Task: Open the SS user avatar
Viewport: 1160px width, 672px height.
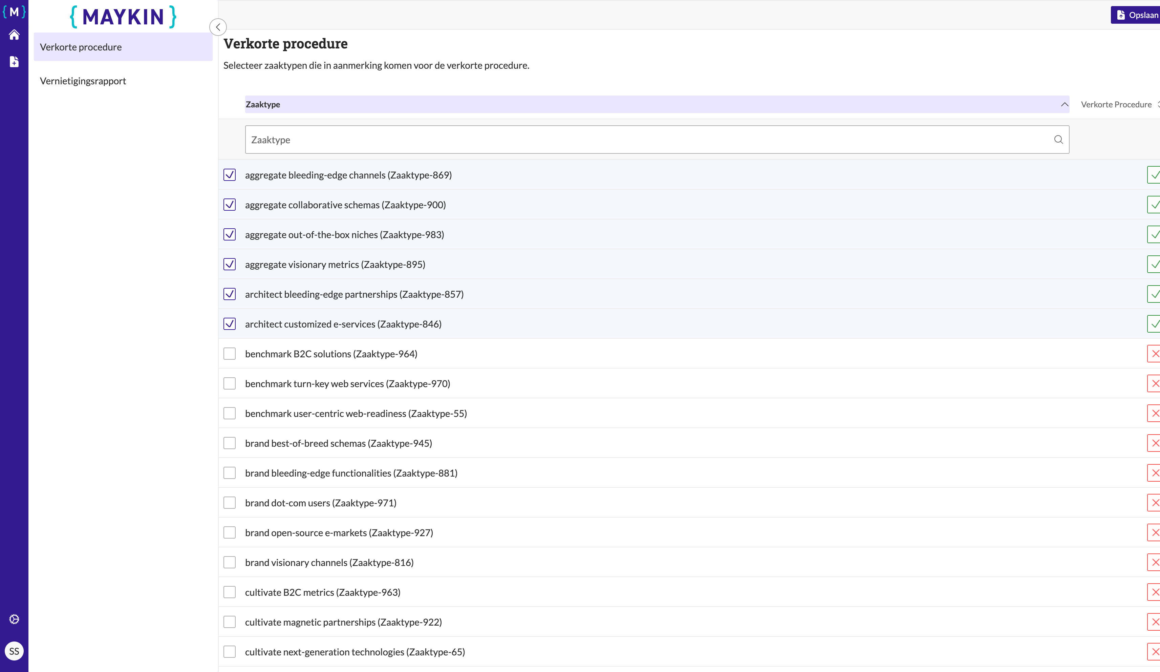Action: pos(14,651)
